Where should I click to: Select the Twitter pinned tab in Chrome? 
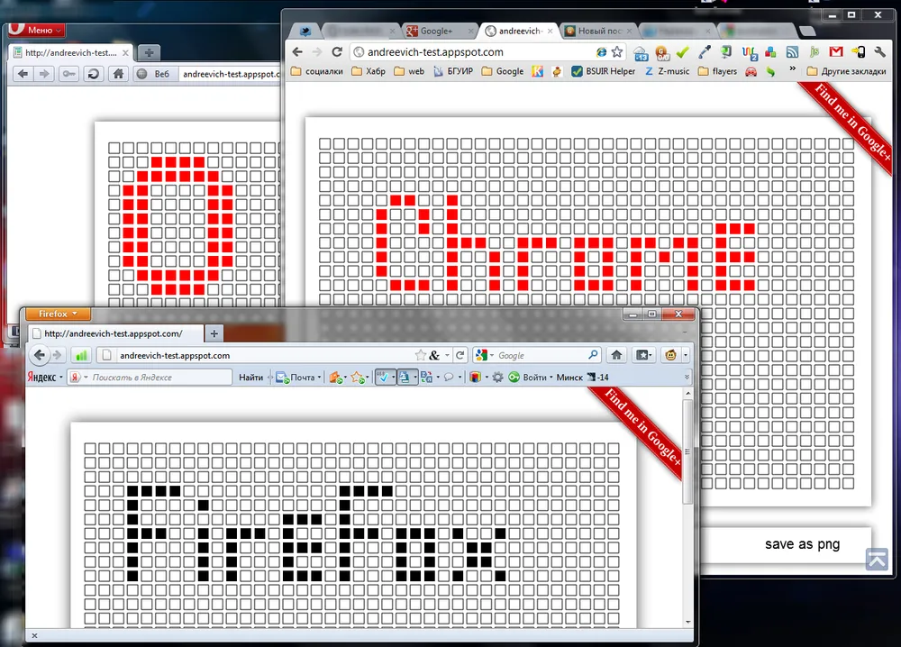pyautogui.click(x=305, y=31)
